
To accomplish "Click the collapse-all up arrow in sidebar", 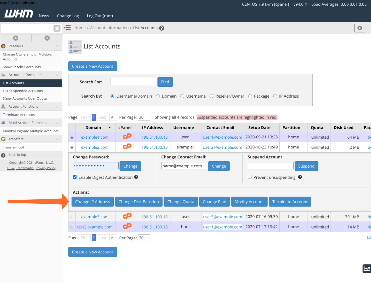I will [x=16, y=38].
